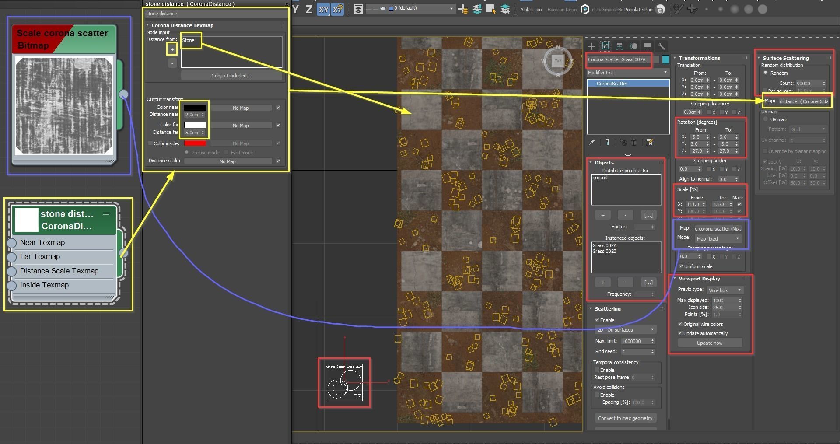The height and width of the screenshot is (444, 840).
Task: Click the Pin Stack icon
Action: [x=592, y=142]
